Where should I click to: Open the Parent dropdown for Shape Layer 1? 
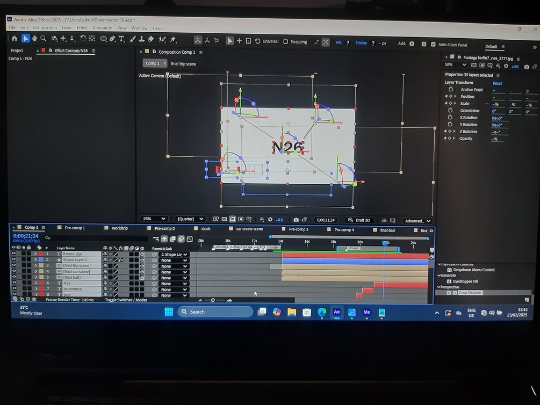pyautogui.click(x=172, y=260)
